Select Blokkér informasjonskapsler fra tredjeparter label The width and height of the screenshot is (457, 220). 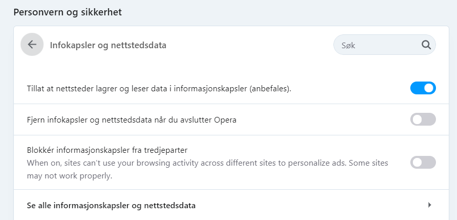(107, 150)
